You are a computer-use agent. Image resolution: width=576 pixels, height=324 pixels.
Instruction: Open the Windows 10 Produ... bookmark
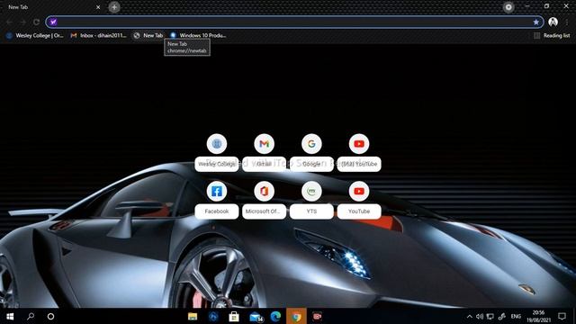(198, 35)
